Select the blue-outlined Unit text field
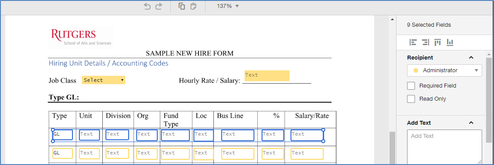 click(90, 135)
